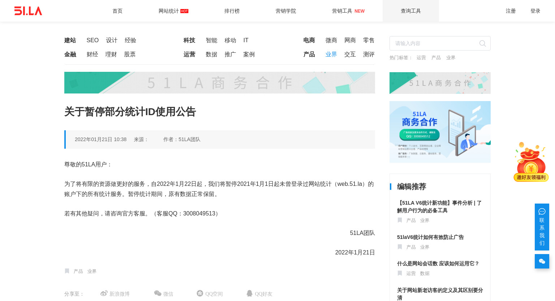Select the 零售 category
Image resolution: width=555 pixels, height=301 pixels.
point(369,40)
